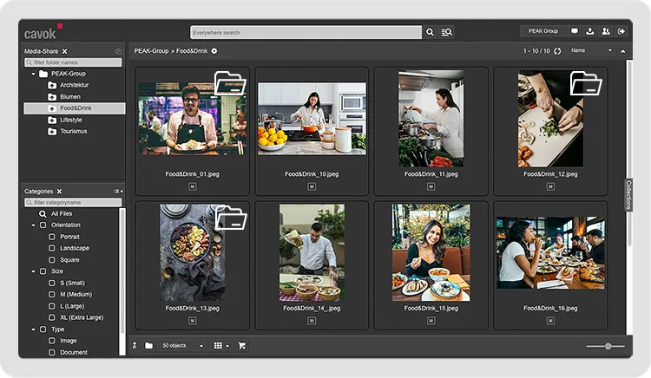Click the logout icon in header
This screenshot has width=651, height=378.
point(621,31)
